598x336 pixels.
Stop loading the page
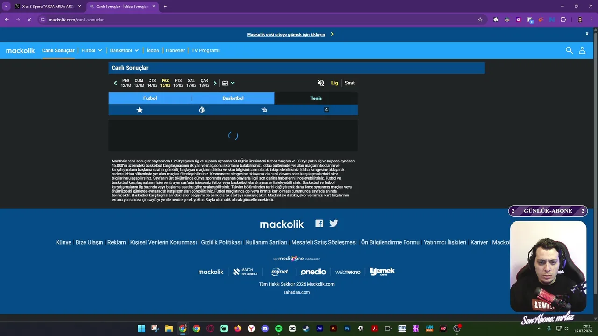pyautogui.click(x=29, y=20)
